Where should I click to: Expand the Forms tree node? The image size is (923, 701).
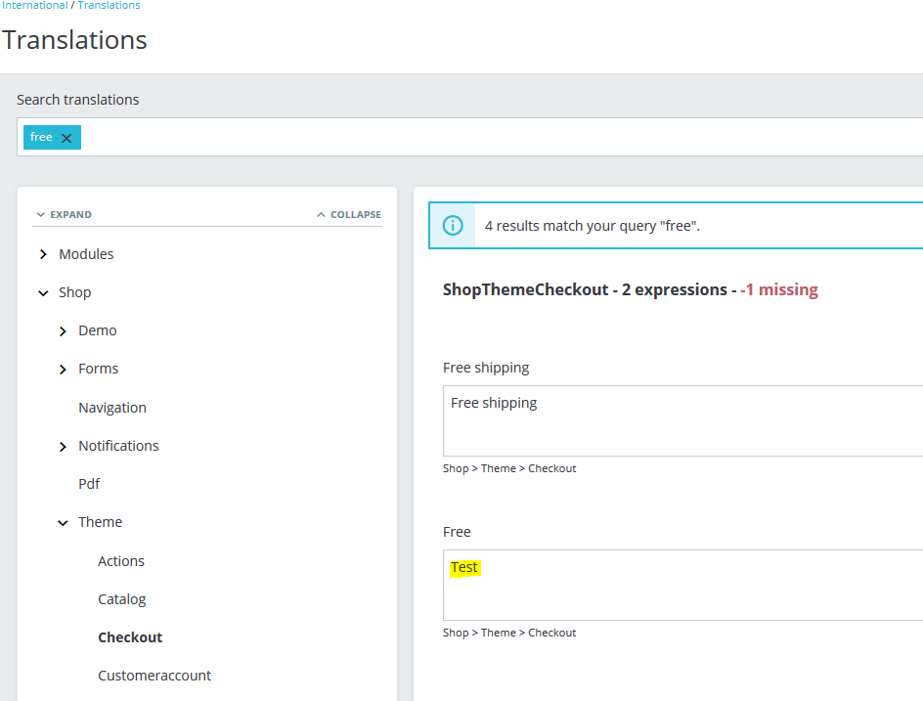[63, 370]
